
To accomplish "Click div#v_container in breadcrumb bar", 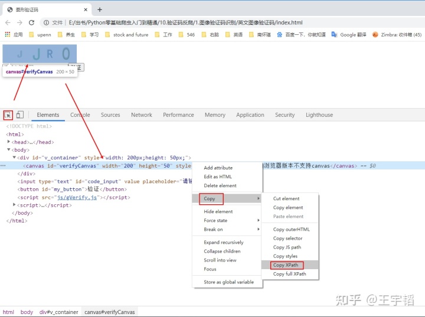I will coord(58,312).
